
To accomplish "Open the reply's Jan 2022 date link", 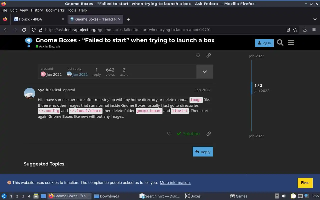I will click(x=203, y=90).
